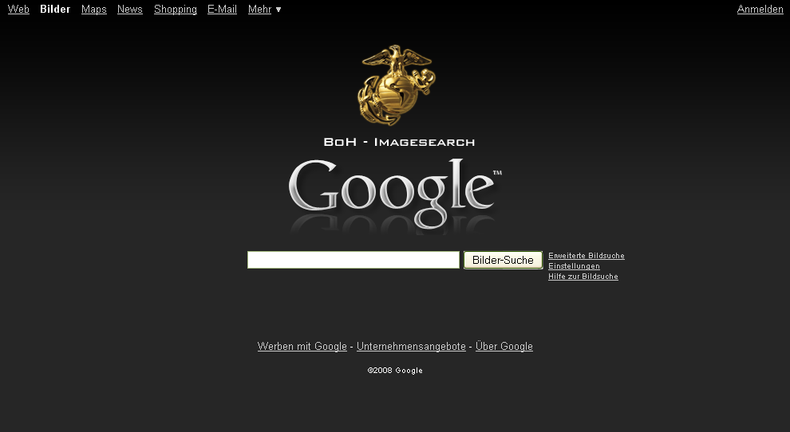Open the Web search link
Image resolution: width=790 pixels, height=432 pixels.
18,9
